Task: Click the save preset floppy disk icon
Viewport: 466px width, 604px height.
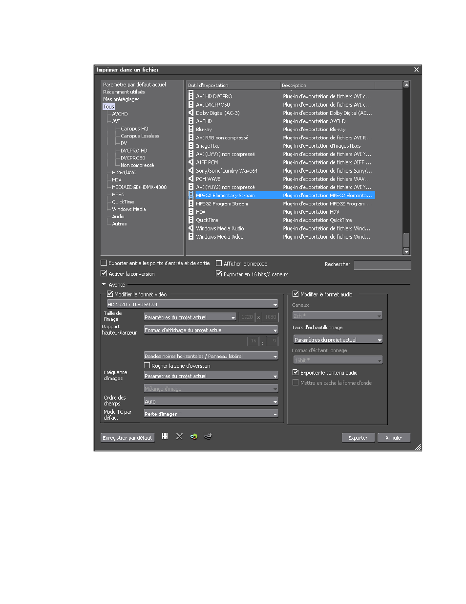Action: [x=165, y=436]
